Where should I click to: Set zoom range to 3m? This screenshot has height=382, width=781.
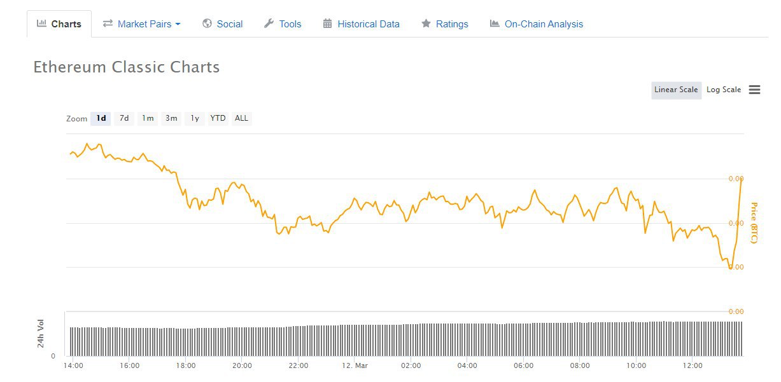(x=171, y=118)
